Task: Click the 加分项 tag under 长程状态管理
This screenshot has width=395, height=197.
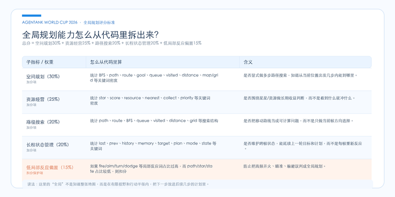Action: coord(31,150)
